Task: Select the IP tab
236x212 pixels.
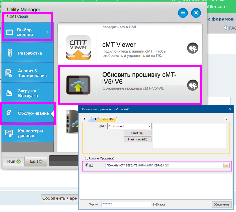Action: pyautogui.click(x=95, y=119)
